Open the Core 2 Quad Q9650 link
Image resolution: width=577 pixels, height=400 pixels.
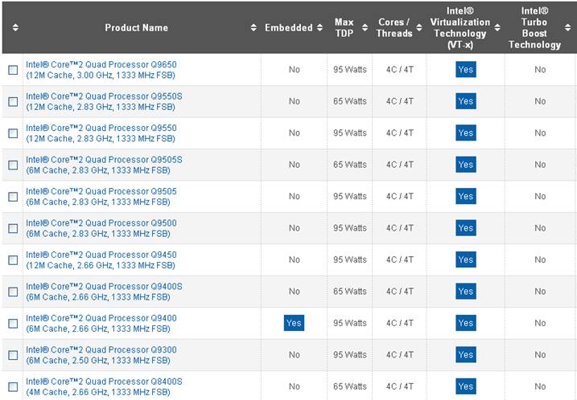(x=101, y=70)
